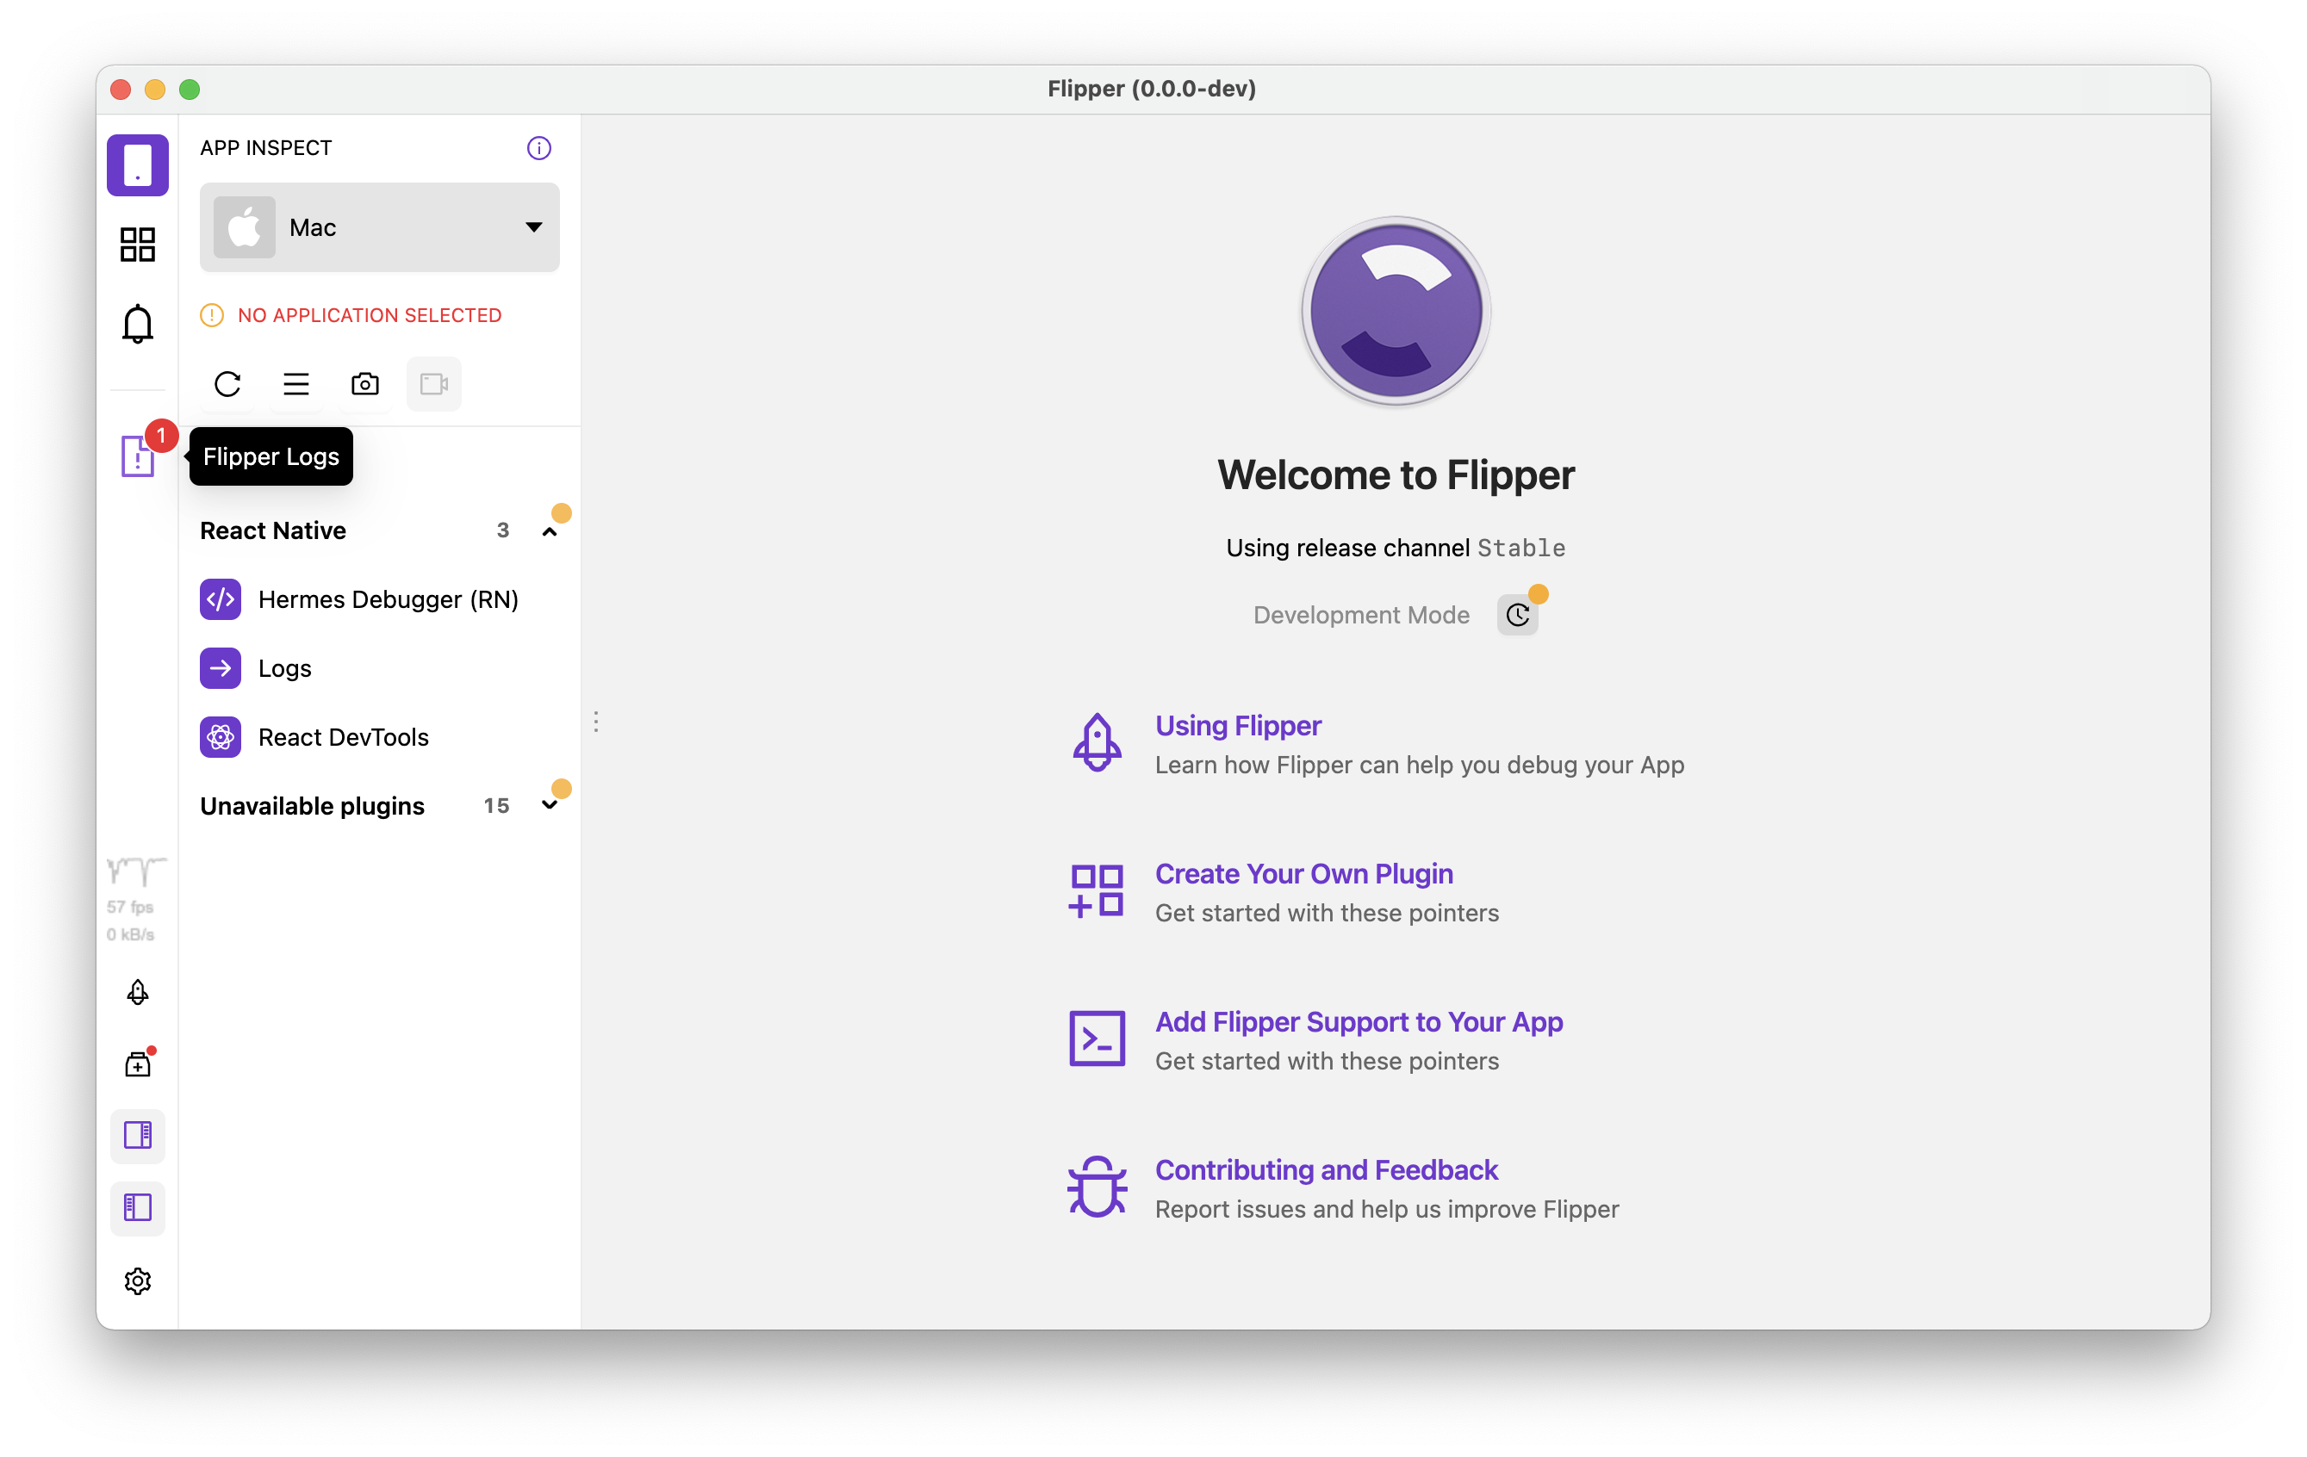
Task: Toggle the left sidebar panel
Action: point(137,1207)
